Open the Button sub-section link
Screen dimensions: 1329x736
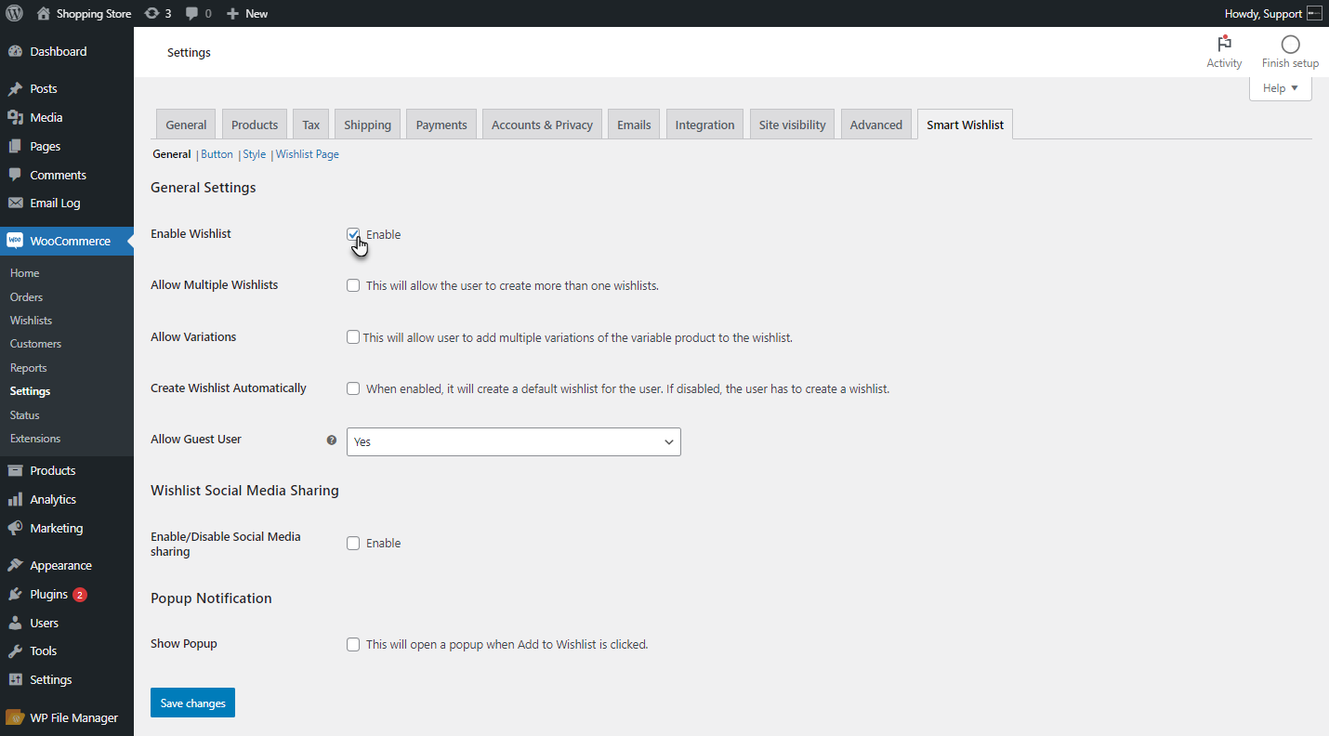217,154
